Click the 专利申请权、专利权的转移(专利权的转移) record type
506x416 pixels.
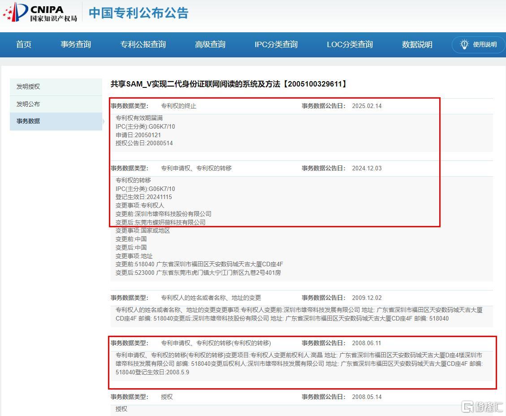click(216, 343)
